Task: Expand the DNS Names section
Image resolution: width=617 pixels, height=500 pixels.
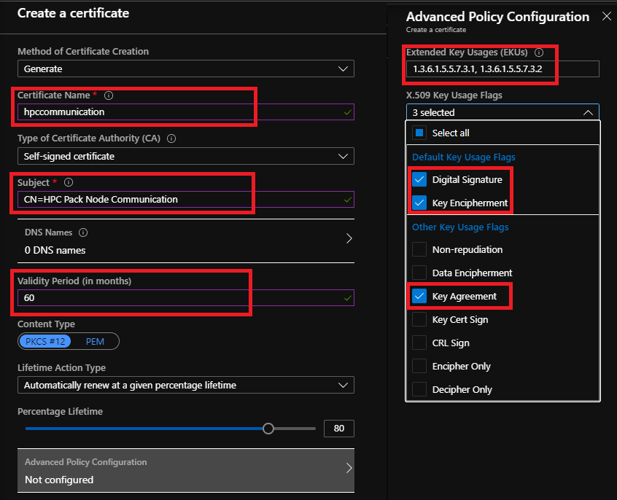Action: click(348, 238)
